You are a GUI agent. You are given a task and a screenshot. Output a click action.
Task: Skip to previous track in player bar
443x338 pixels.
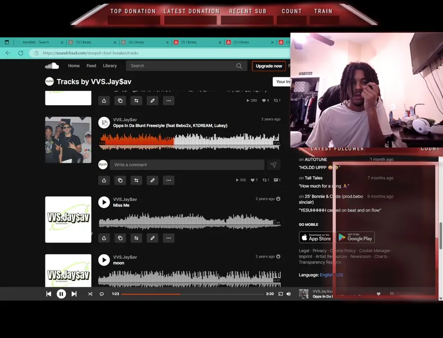coord(49,294)
